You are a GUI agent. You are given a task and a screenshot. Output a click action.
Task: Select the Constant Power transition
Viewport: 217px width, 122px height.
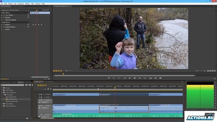(13, 99)
